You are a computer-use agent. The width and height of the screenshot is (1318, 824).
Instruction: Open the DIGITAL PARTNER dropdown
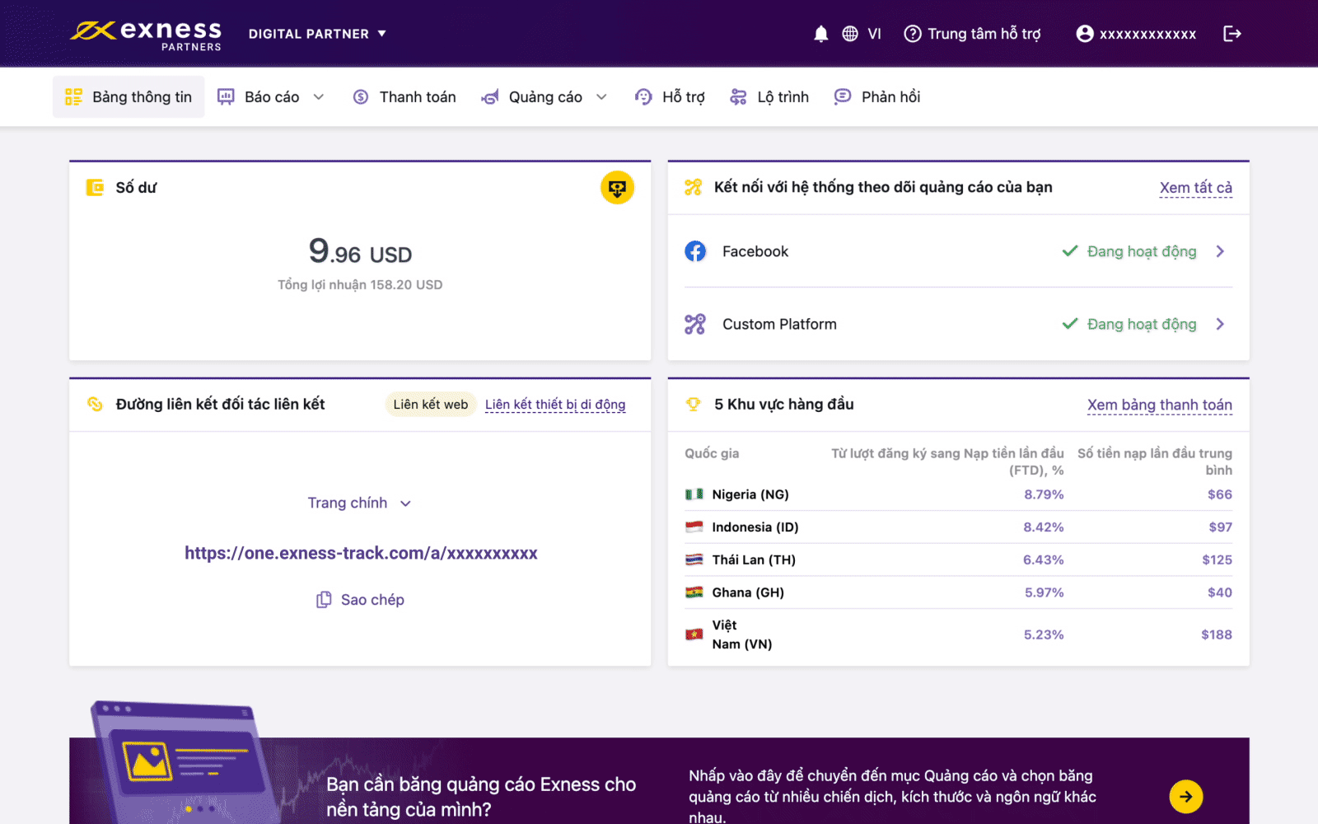[317, 34]
